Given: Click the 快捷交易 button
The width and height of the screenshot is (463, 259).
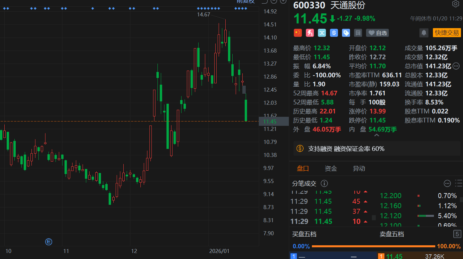Looking at the screenshot, I should (x=447, y=33).
